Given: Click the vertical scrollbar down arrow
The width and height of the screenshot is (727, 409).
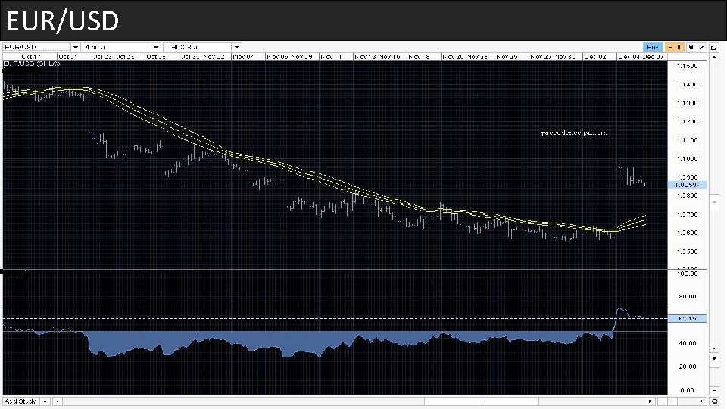Looking at the screenshot, I should pyautogui.click(x=714, y=348).
